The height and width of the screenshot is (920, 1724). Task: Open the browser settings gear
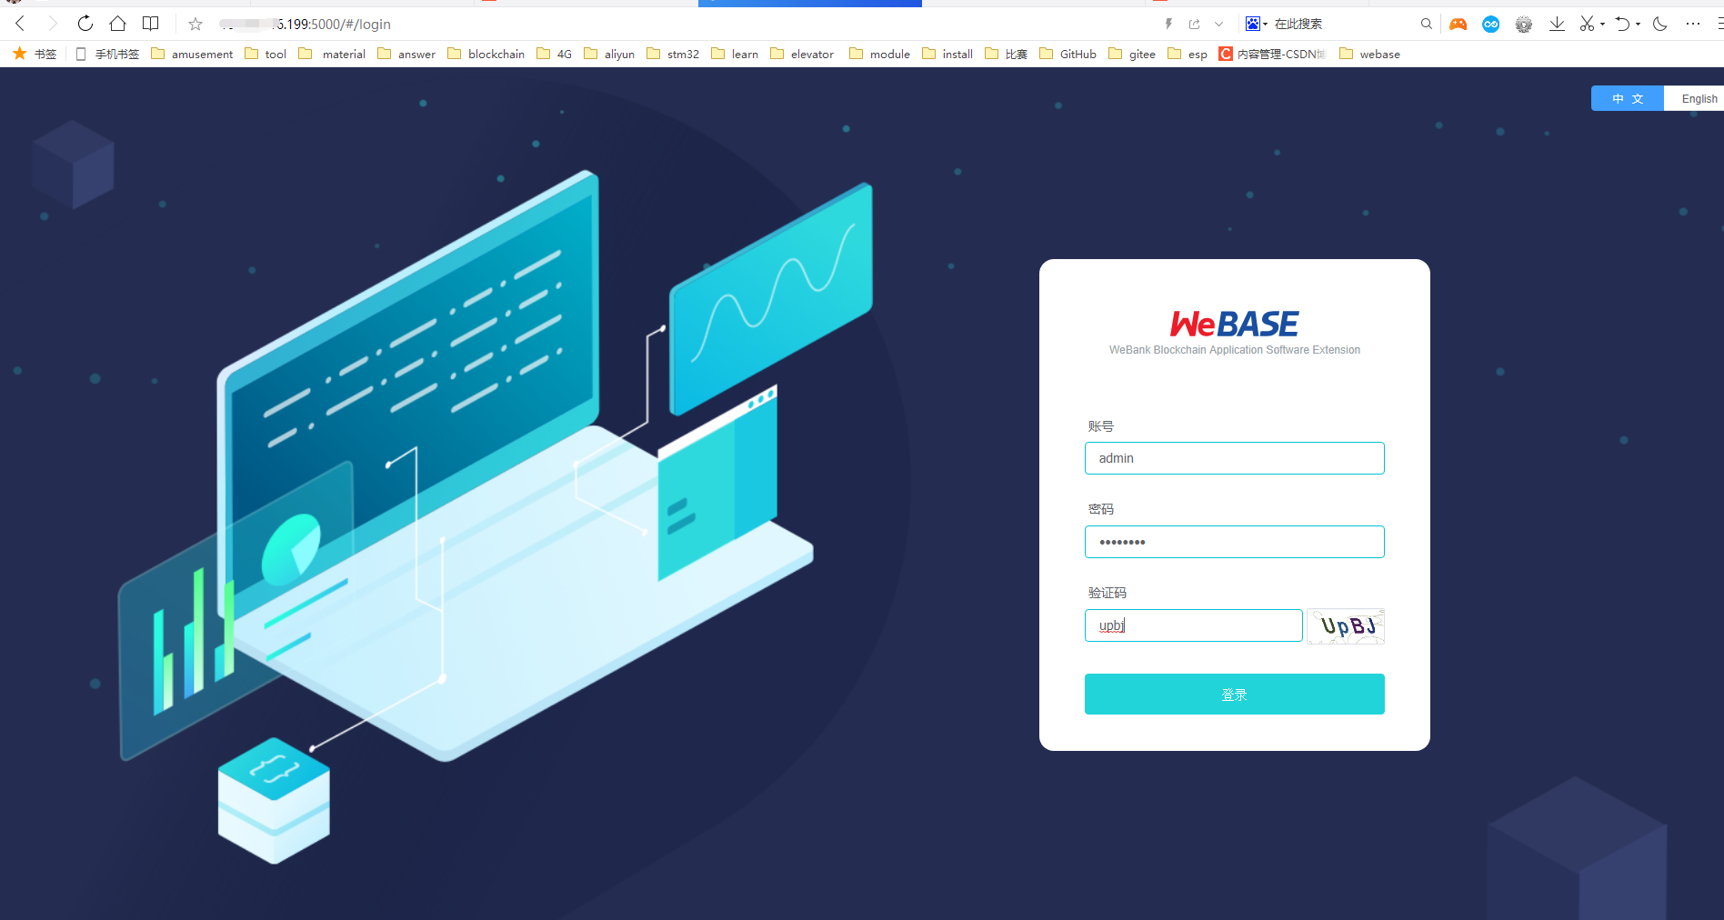point(1524,24)
